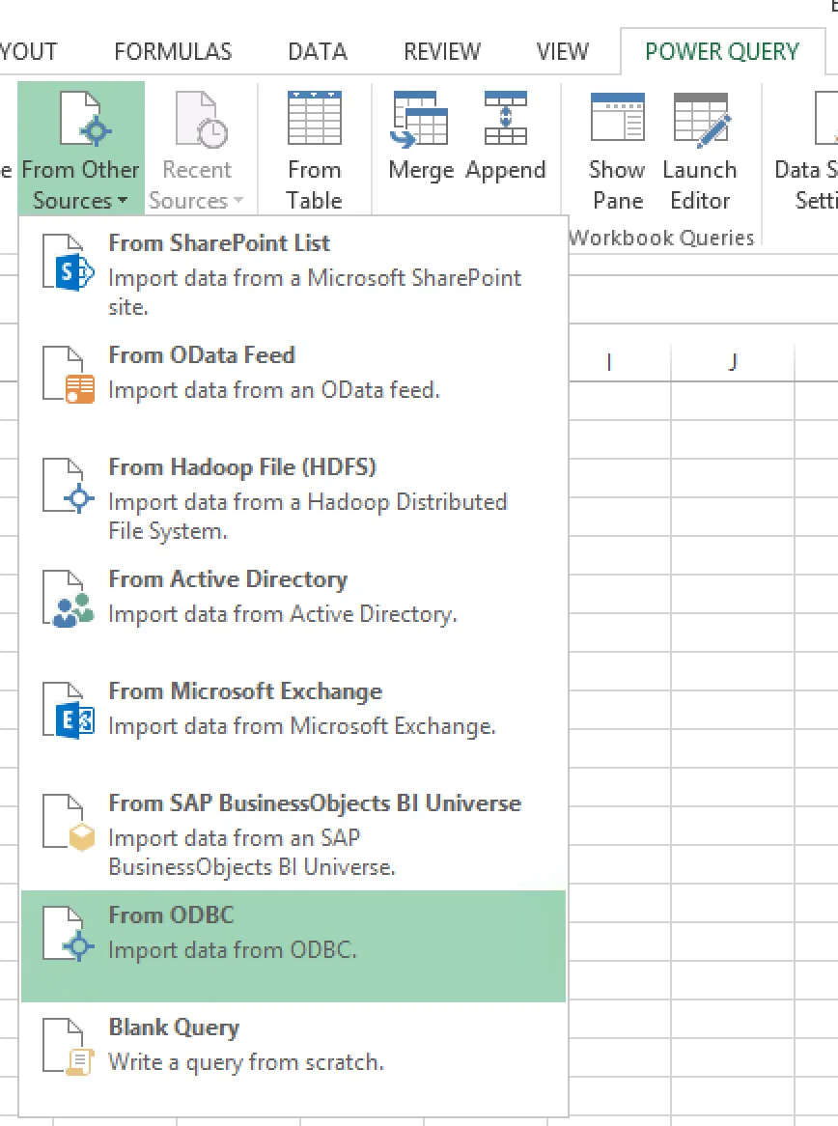
Task: Click the Hadoop File (HDFS) icon
Action: coord(69,487)
